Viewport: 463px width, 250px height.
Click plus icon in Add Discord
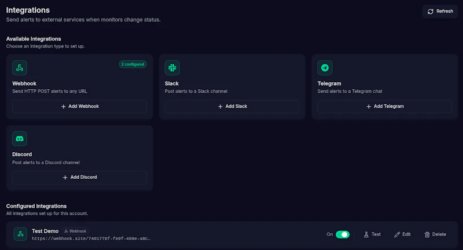[65, 178]
